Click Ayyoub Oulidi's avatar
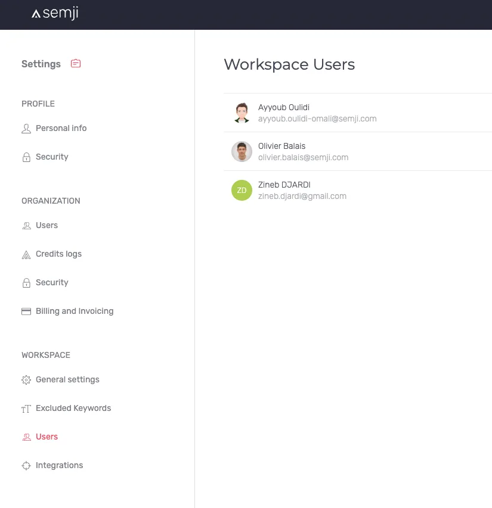This screenshot has width=492, height=508. pos(242,113)
